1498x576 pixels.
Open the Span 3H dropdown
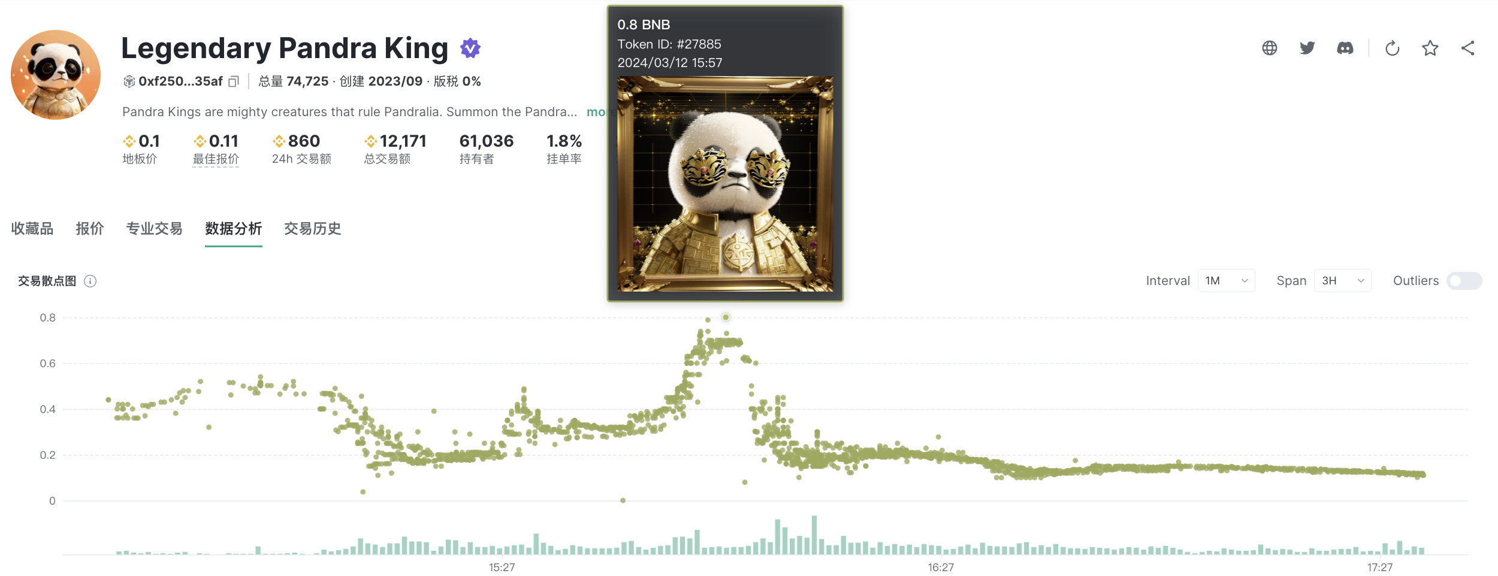pos(1342,281)
